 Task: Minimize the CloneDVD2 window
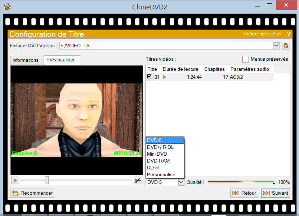258,6
